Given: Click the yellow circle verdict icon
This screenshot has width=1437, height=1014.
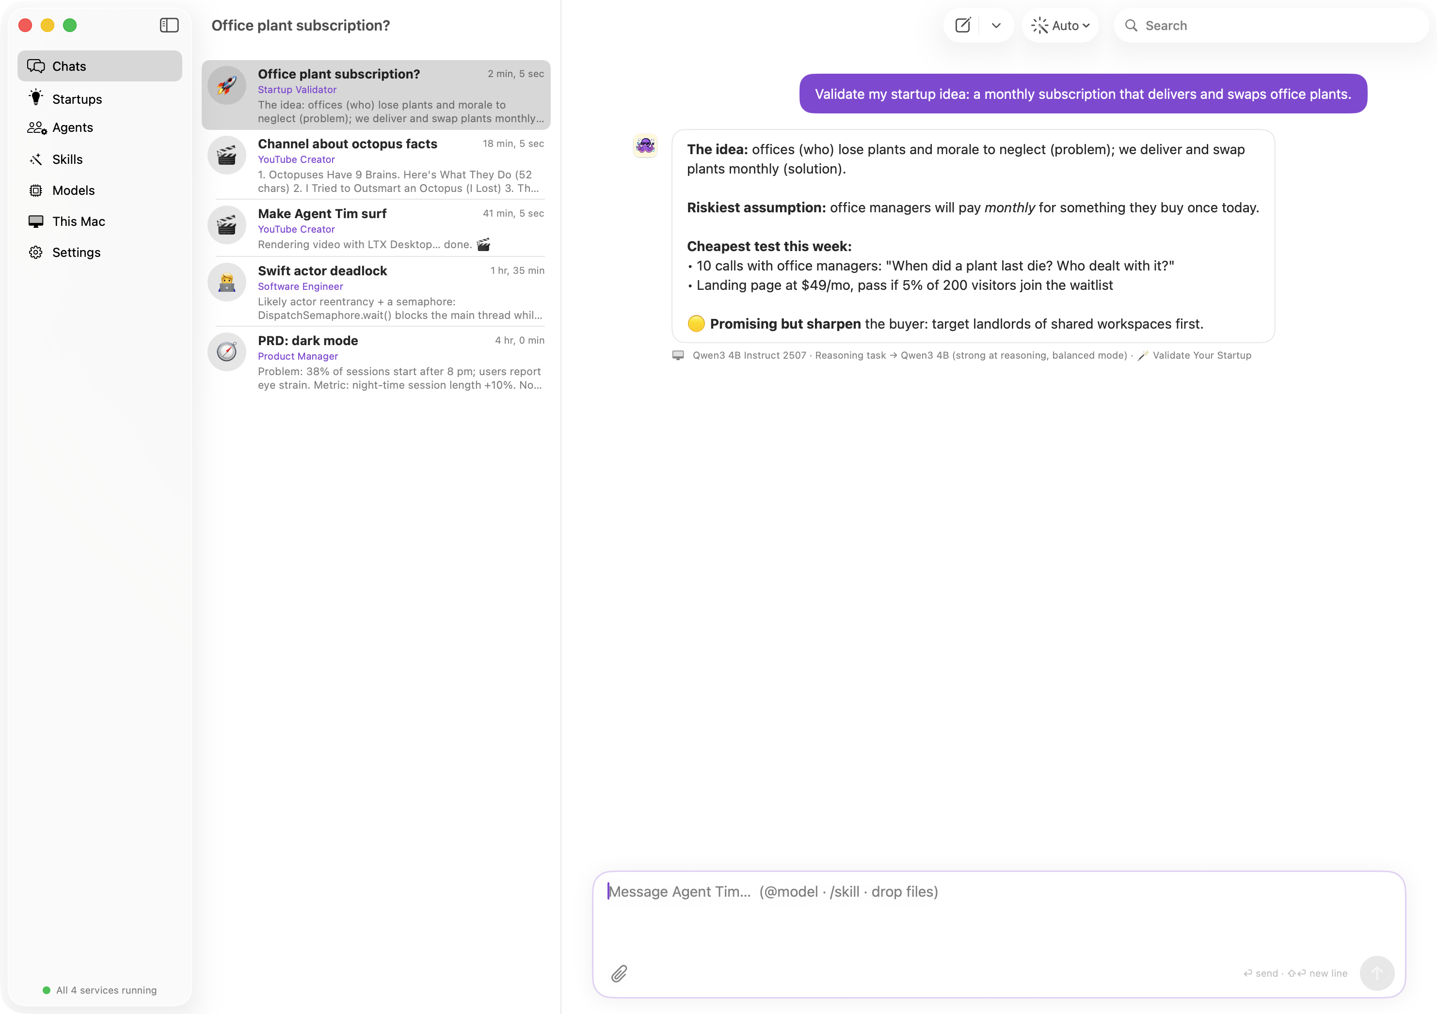Looking at the screenshot, I should (x=696, y=323).
